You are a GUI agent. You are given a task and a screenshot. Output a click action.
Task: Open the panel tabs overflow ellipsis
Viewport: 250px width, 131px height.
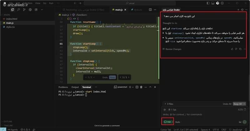[96, 87]
